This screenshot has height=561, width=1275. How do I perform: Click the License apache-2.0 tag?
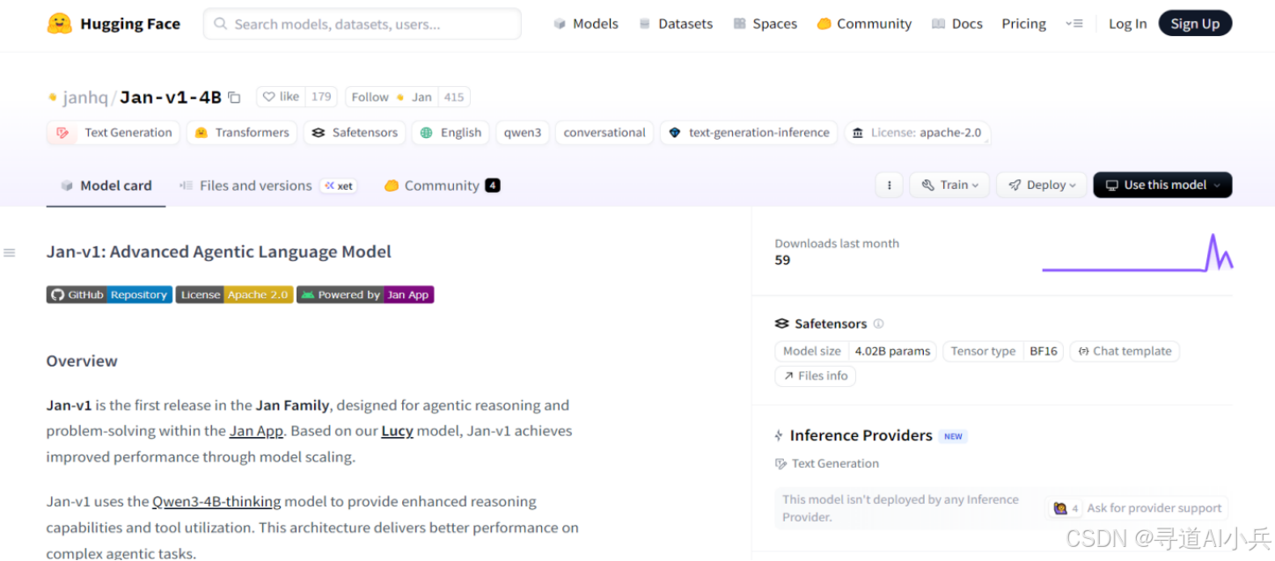[x=917, y=133]
